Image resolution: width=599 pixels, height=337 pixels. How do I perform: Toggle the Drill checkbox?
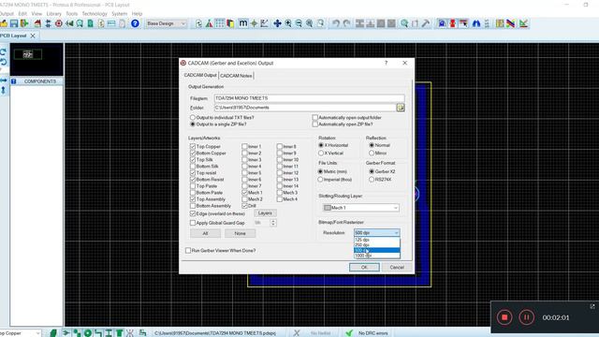244,206
